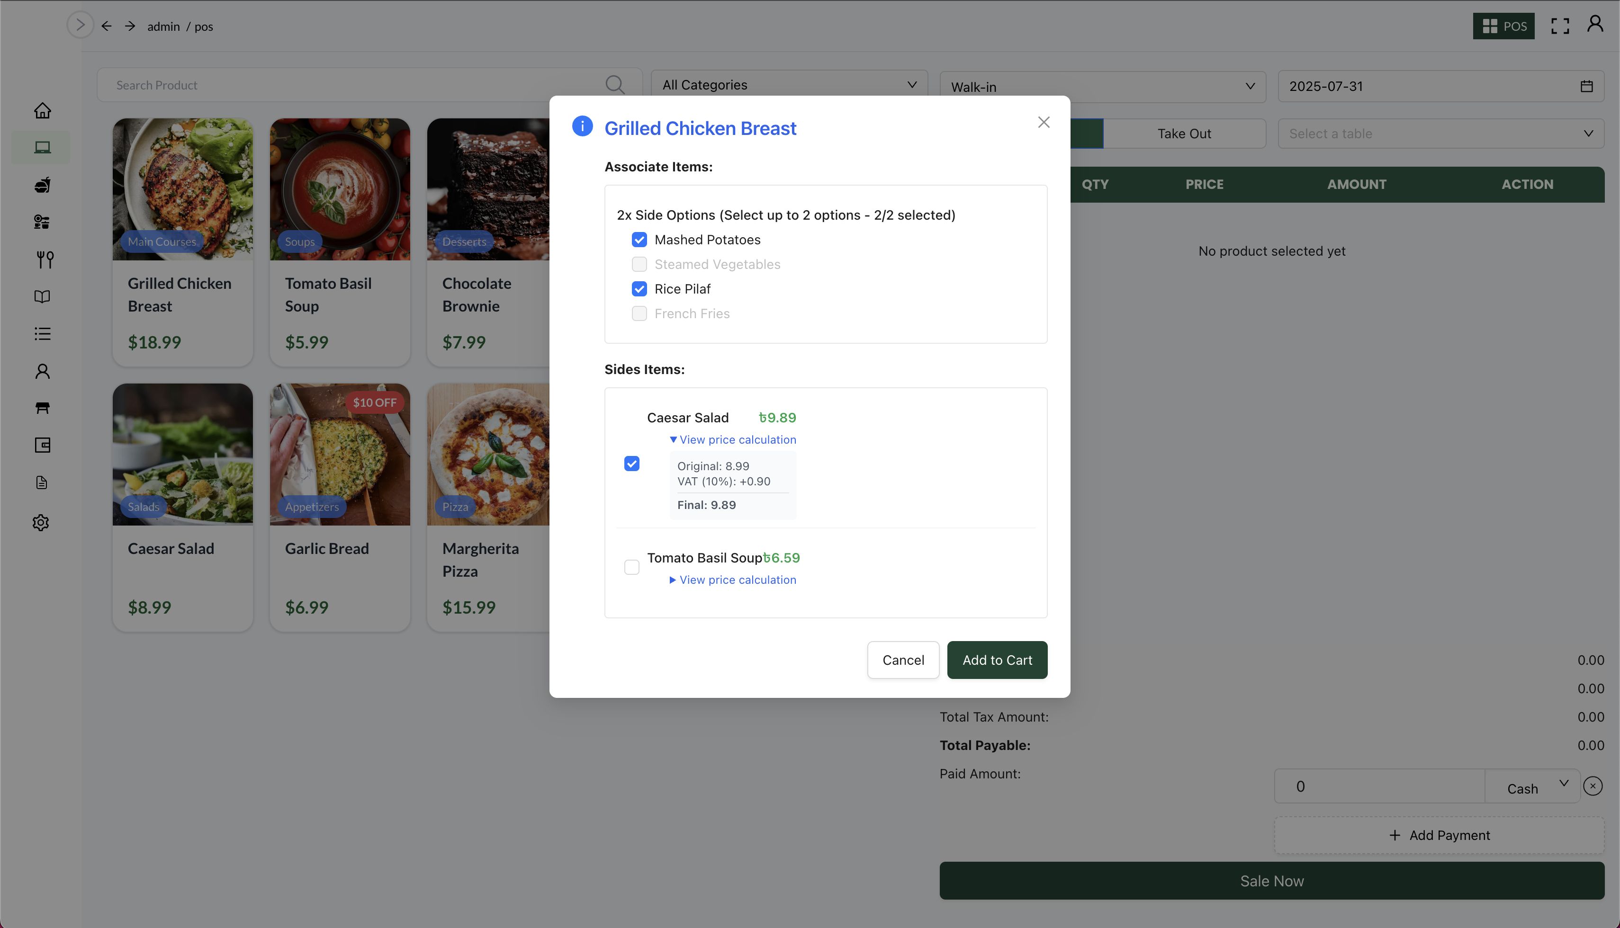This screenshot has height=928, width=1620.
Task: Open the Select a table dropdown
Action: point(1440,134)
